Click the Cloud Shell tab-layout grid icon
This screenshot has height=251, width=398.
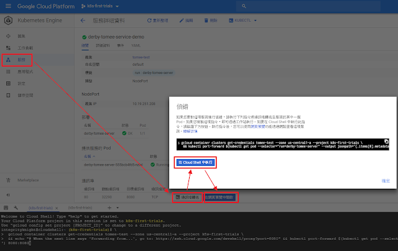(6, 208)
